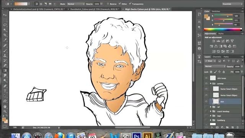
Task: Toggle the Reverse checkbox
Action: pos(108,4)
